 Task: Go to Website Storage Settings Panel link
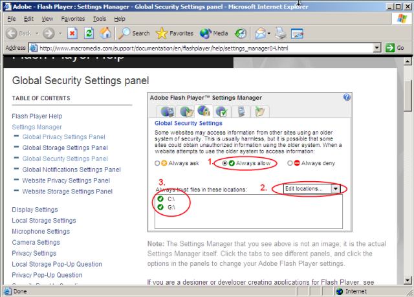[67, 192]
